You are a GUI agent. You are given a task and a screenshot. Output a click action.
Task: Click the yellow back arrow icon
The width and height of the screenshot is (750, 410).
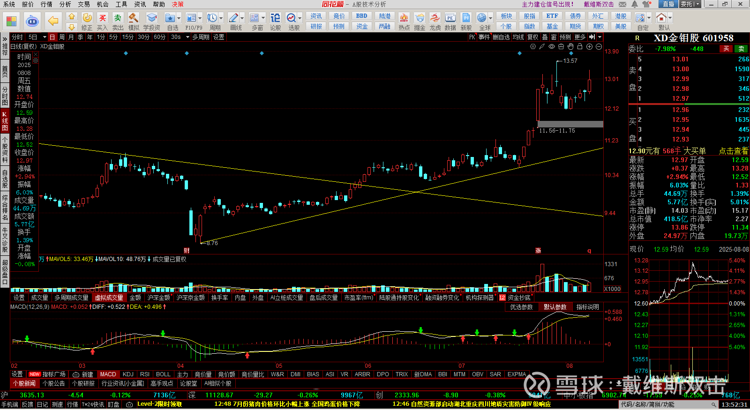(53, 21)
